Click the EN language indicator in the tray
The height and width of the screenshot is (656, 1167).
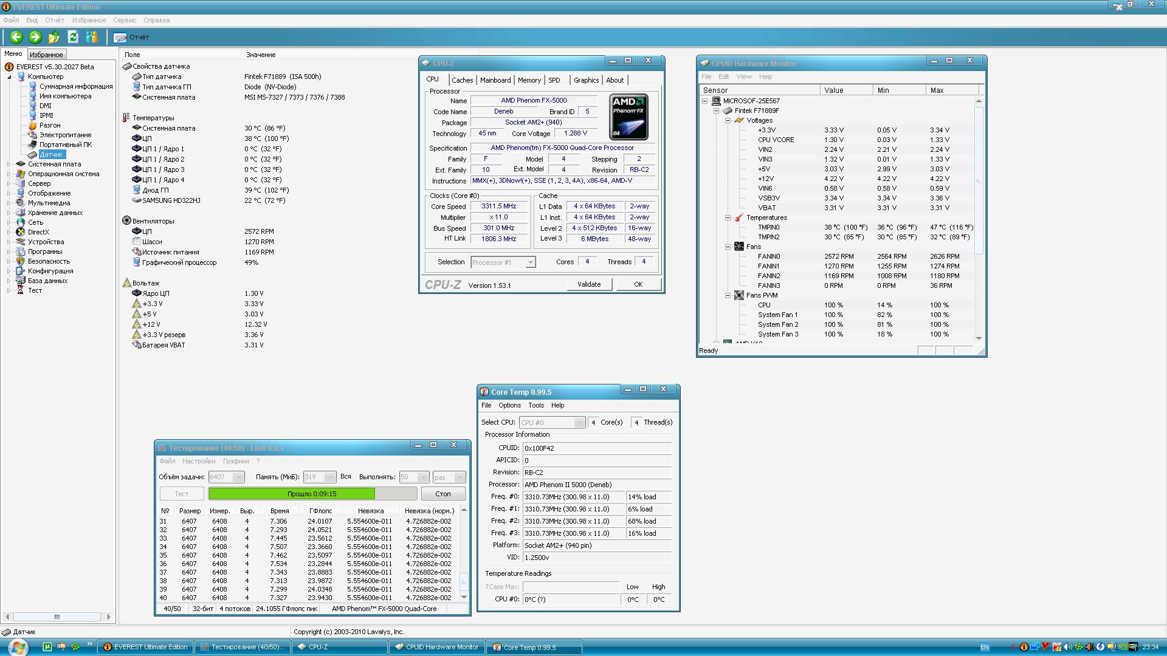[985, 647]
